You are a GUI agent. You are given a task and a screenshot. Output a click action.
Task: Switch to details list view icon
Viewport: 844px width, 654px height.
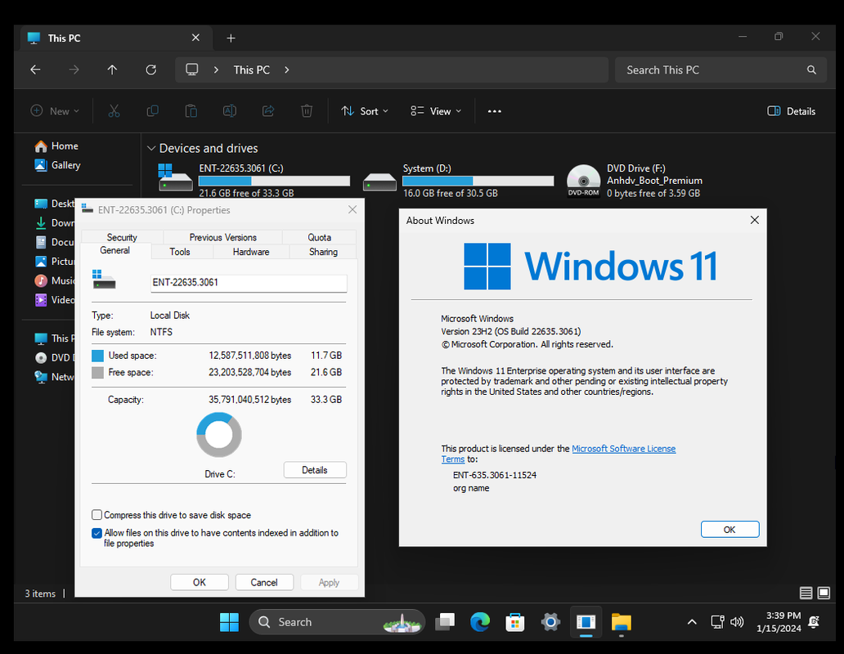pos(806,593)
